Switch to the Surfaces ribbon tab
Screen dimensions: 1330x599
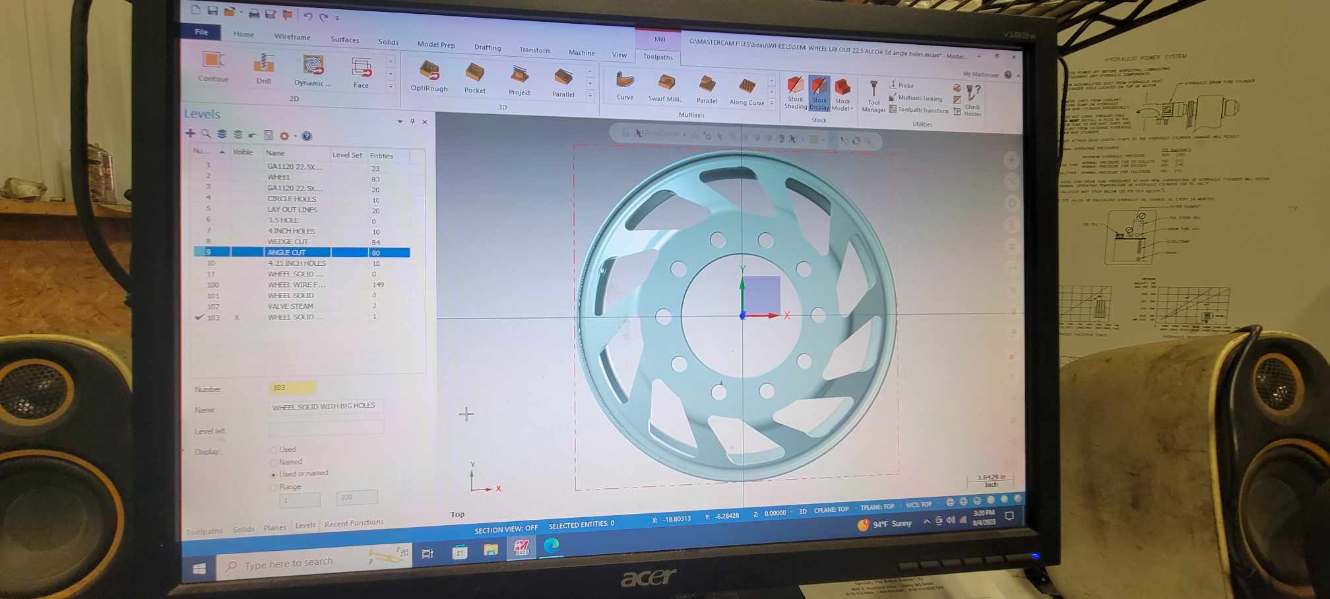pos(345,40)
